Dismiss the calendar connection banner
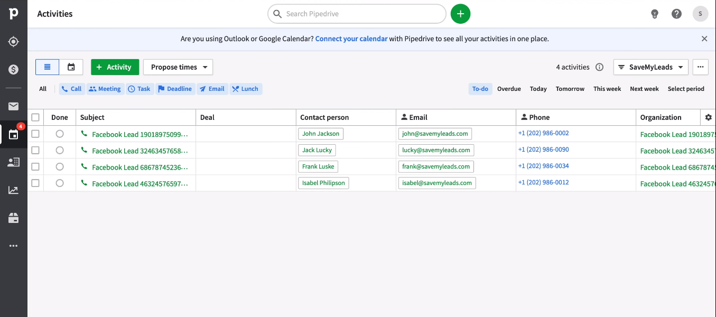This screenshot has width=716, height=317. click(704, 39)
